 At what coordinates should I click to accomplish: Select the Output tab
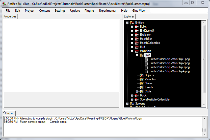coord(9,113)
